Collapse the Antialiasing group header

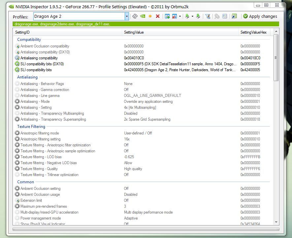[27, 77]
